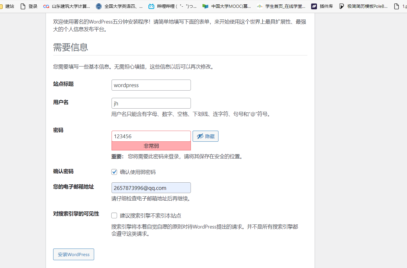
Task: Click the password field showing 123456
Action: [x=151, y=136]
